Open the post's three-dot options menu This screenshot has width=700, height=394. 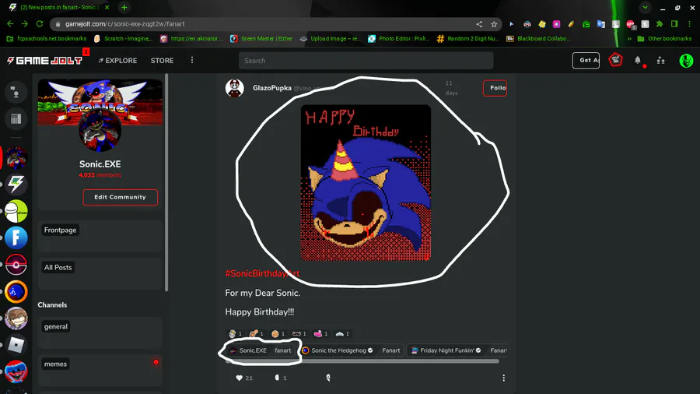[x=503, y=378]
